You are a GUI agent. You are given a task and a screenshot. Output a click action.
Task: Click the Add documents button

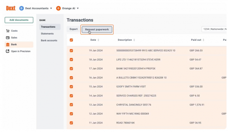click(19, 20)
